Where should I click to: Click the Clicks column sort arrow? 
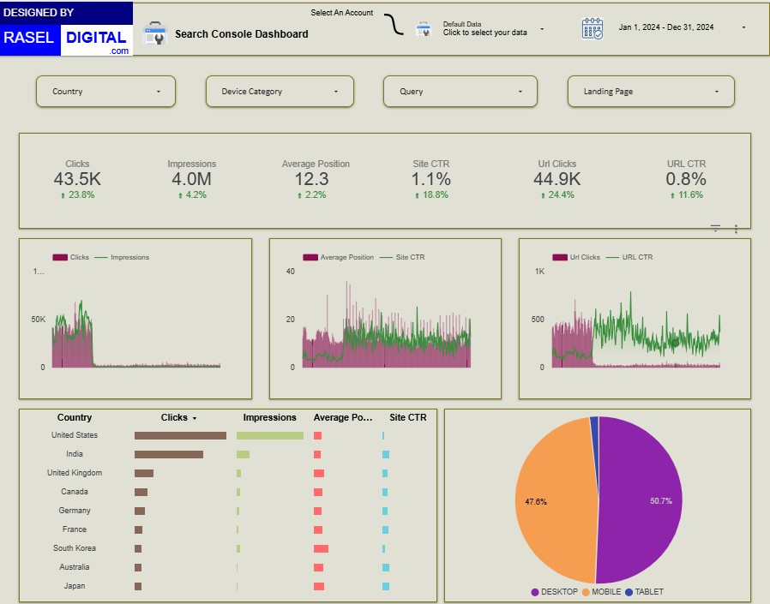[195, 418]
